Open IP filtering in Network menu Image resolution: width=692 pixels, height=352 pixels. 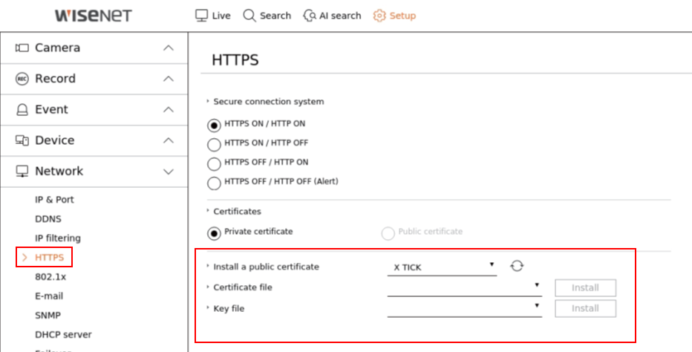[58, 238]
